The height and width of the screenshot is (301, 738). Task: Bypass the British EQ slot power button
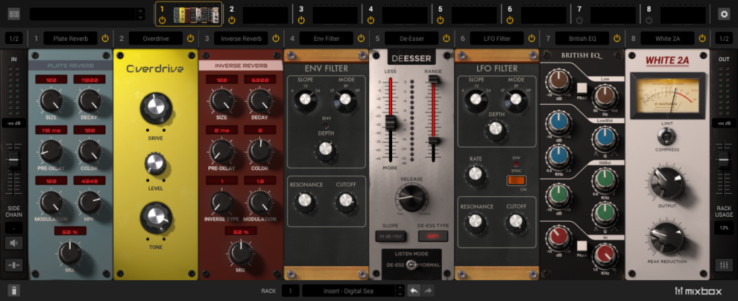617,38
